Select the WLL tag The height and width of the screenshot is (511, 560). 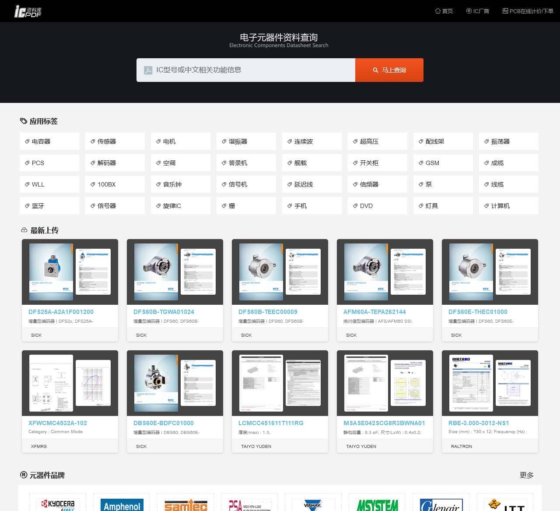(x=49, y=184)
